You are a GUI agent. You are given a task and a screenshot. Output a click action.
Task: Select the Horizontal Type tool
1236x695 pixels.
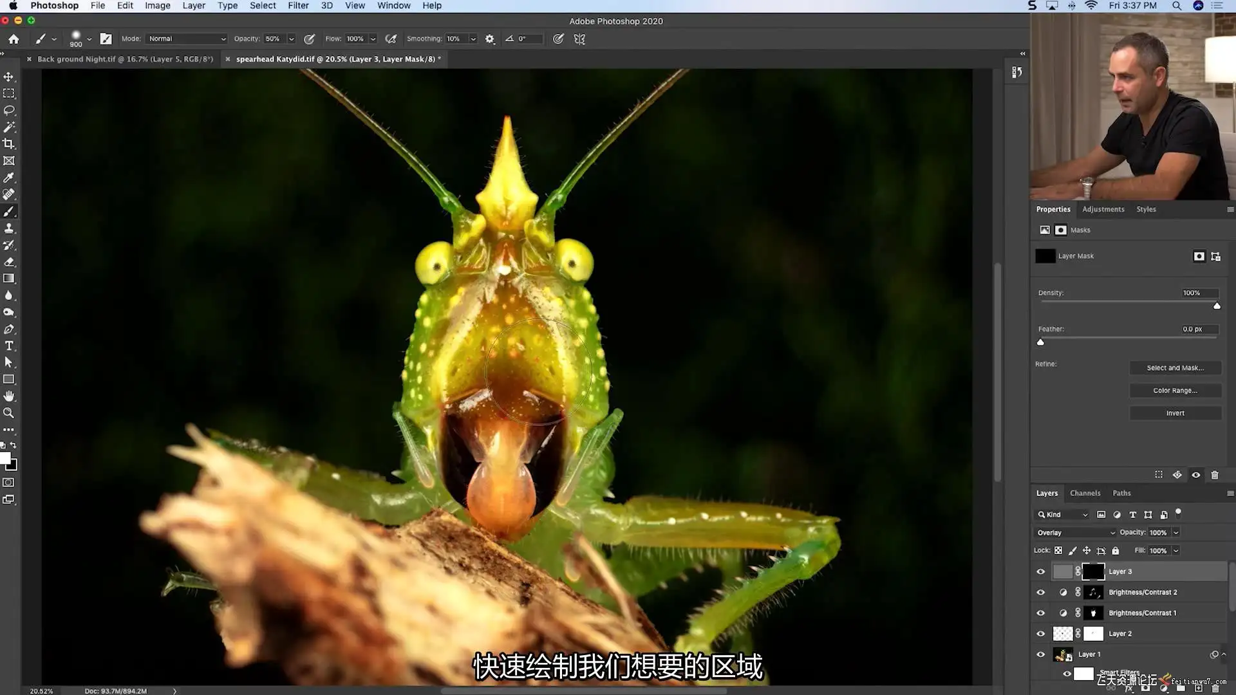pos(9,346)
